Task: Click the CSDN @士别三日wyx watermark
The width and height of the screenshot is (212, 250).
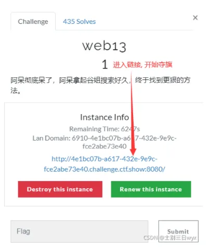Action: point(170,238)
